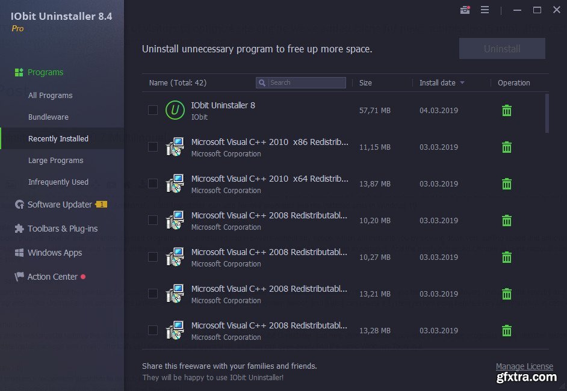Switch to All Programs list

[x=50, y=95]
